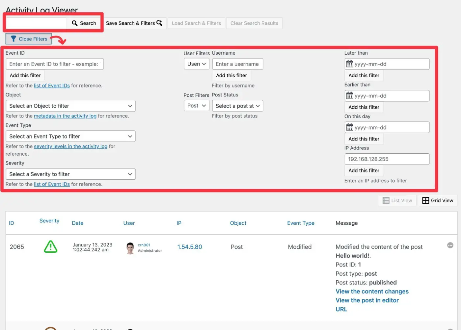Image resolution: width=461 pixels, height=330 pixels.
Task: Add the Earlier than date filter
Action: point(364,107)
